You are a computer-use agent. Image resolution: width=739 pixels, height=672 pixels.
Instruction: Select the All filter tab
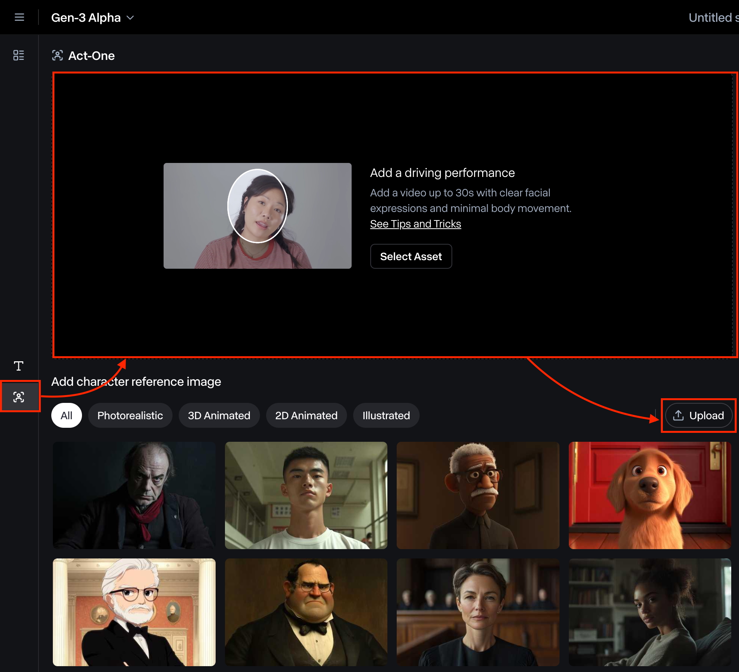[x=66, y=415]
